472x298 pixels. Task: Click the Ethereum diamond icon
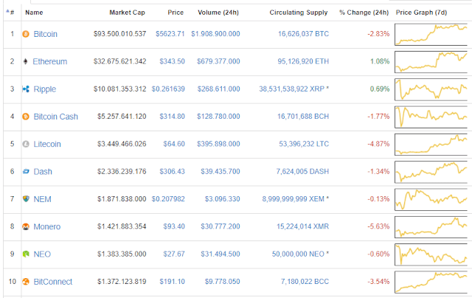26,62
